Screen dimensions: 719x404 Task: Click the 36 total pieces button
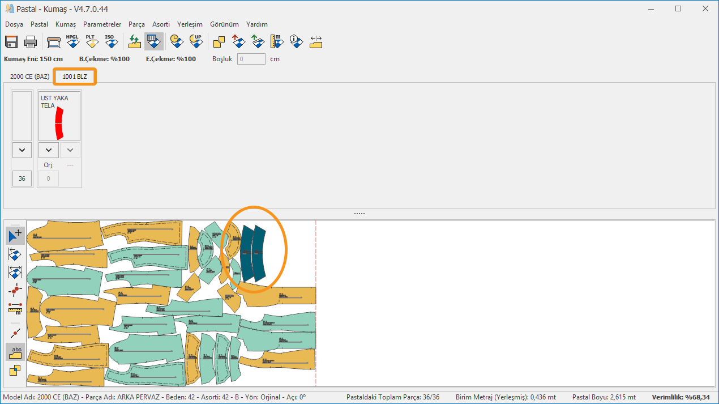click(x=22, y=178)
